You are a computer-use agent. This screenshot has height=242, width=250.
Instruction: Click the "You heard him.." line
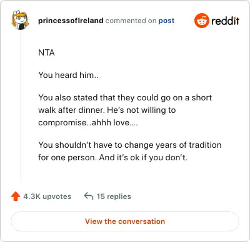69,75
